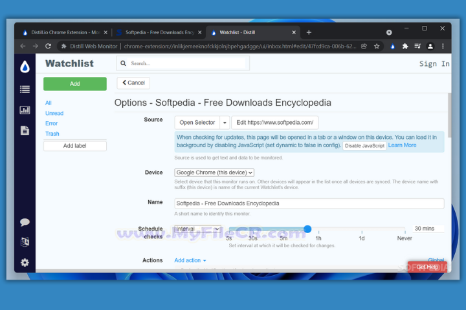The image size is (466, 310).
Task: Click the green Add button
Action: (75, 84)
